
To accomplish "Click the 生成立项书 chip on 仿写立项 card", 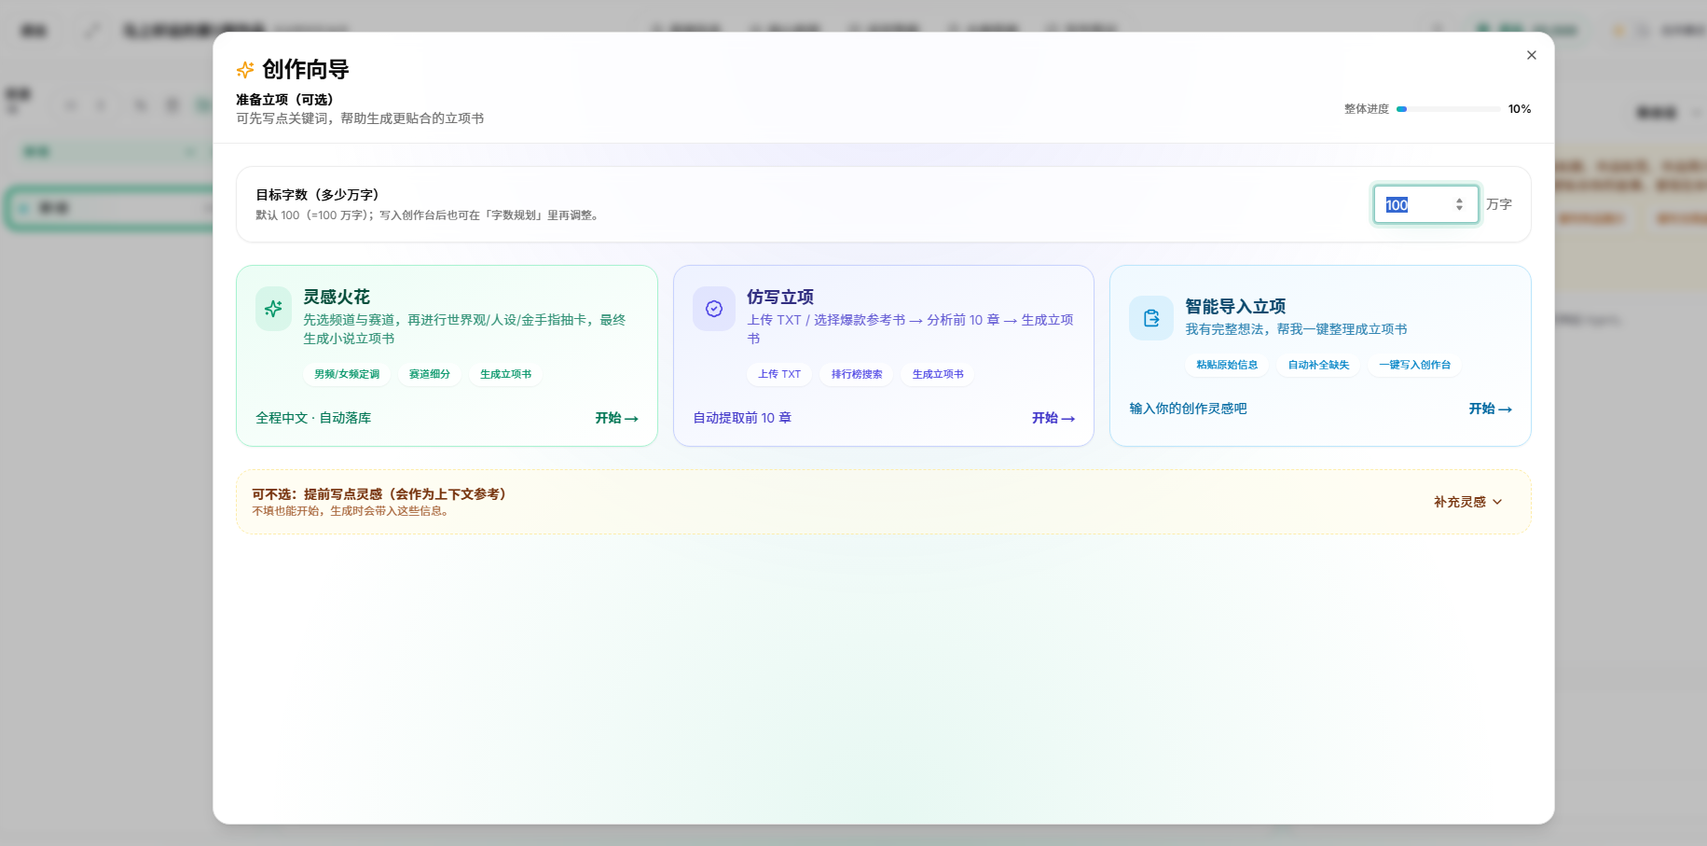I will (x=937, y=374).
